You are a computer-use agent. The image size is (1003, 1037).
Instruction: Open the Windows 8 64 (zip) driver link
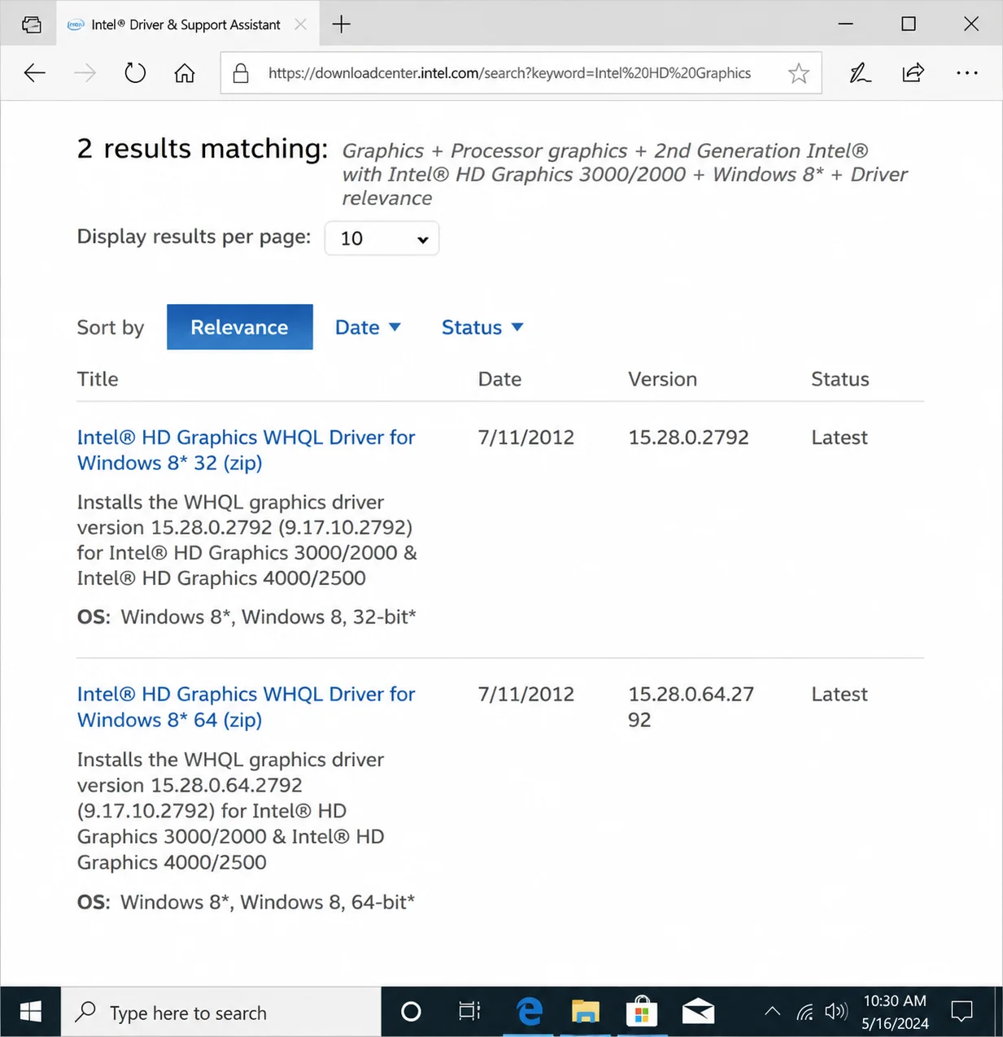coord(246,707)
